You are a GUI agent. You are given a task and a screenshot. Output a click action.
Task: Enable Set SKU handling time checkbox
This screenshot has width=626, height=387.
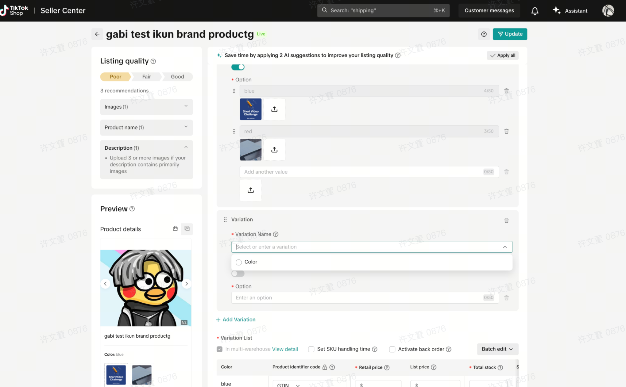pyautogui.click(x=311, y=349)
